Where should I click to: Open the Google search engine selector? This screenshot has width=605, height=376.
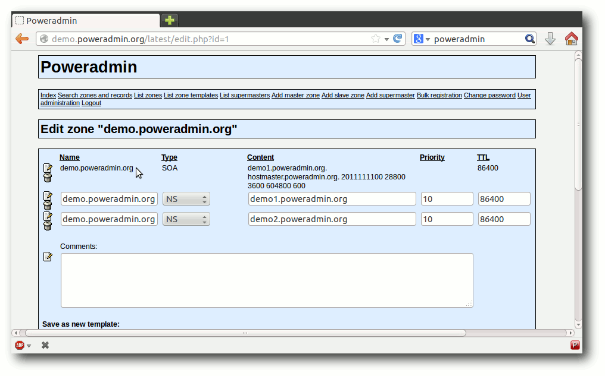422,39
